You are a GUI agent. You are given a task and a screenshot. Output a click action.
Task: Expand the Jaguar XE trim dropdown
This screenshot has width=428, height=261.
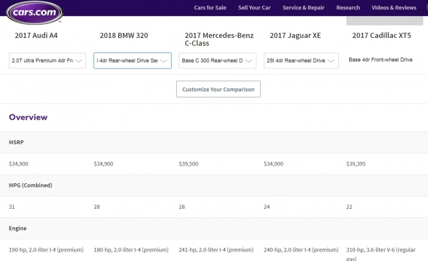pos(301,61)
